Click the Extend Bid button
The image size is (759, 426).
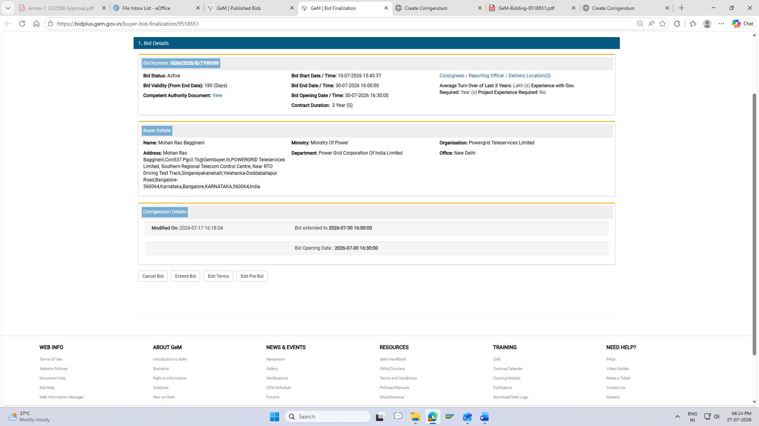point(185,276)
